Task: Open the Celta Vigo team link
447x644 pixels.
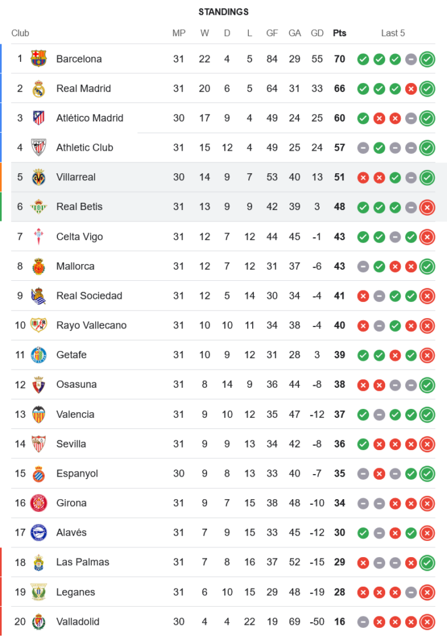Action: coord(79,236)
